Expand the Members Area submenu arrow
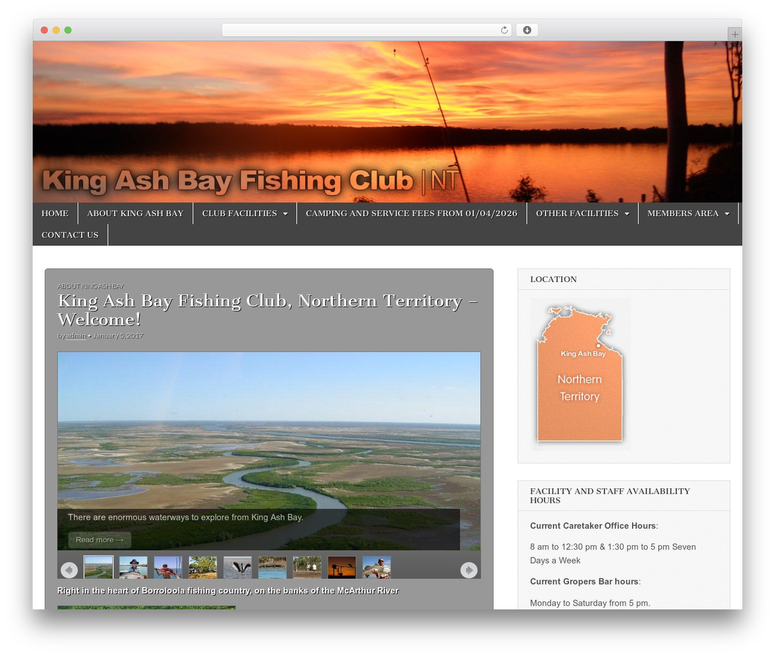 pos(727,214)
